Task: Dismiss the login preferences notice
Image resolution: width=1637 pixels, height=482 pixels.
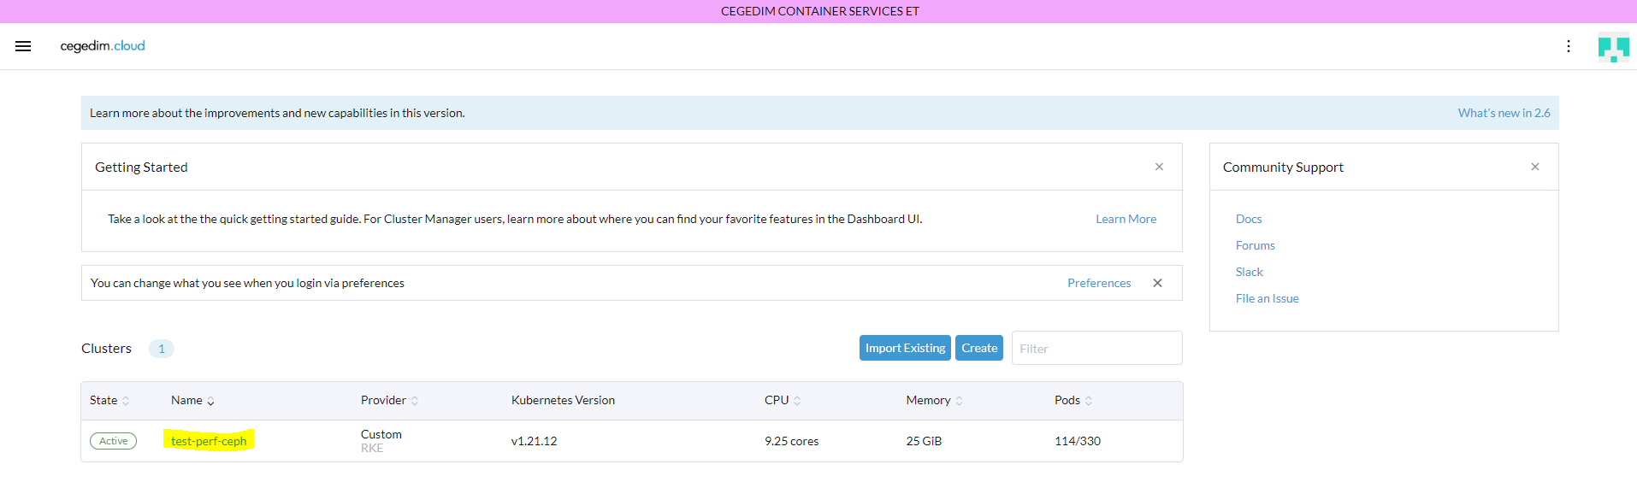Action: pos(1157,283)
